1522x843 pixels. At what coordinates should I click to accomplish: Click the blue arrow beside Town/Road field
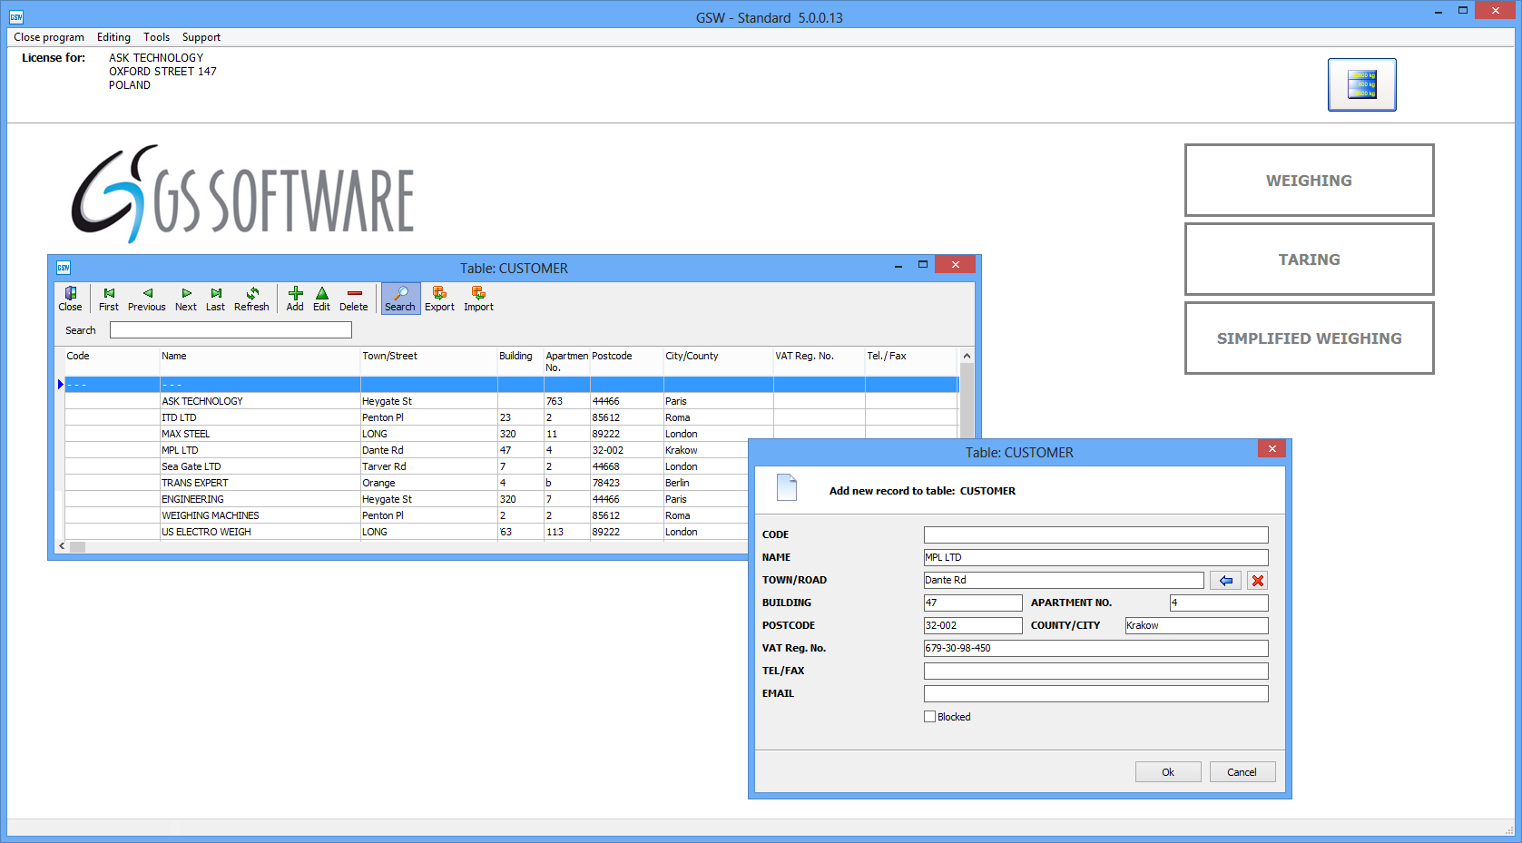tap(1225, 581)
